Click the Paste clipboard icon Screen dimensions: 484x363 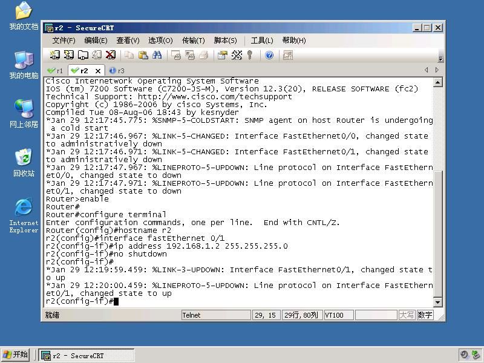143,55
